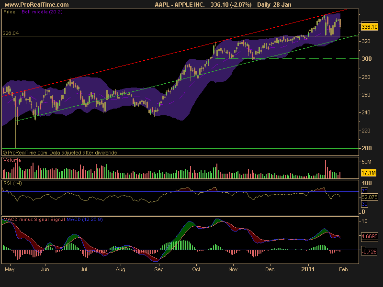This screenshot has width=383, height=287.
Task: Click the Feb label on time axis
Action: point(343,269)
